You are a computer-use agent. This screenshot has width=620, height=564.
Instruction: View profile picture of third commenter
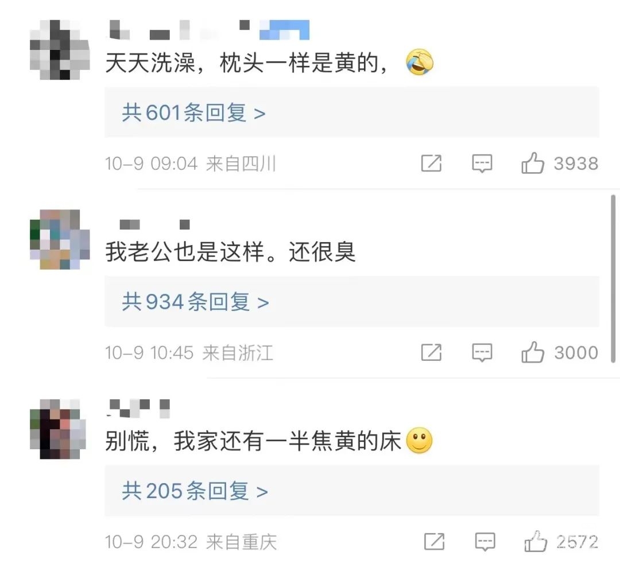(59, 429)
